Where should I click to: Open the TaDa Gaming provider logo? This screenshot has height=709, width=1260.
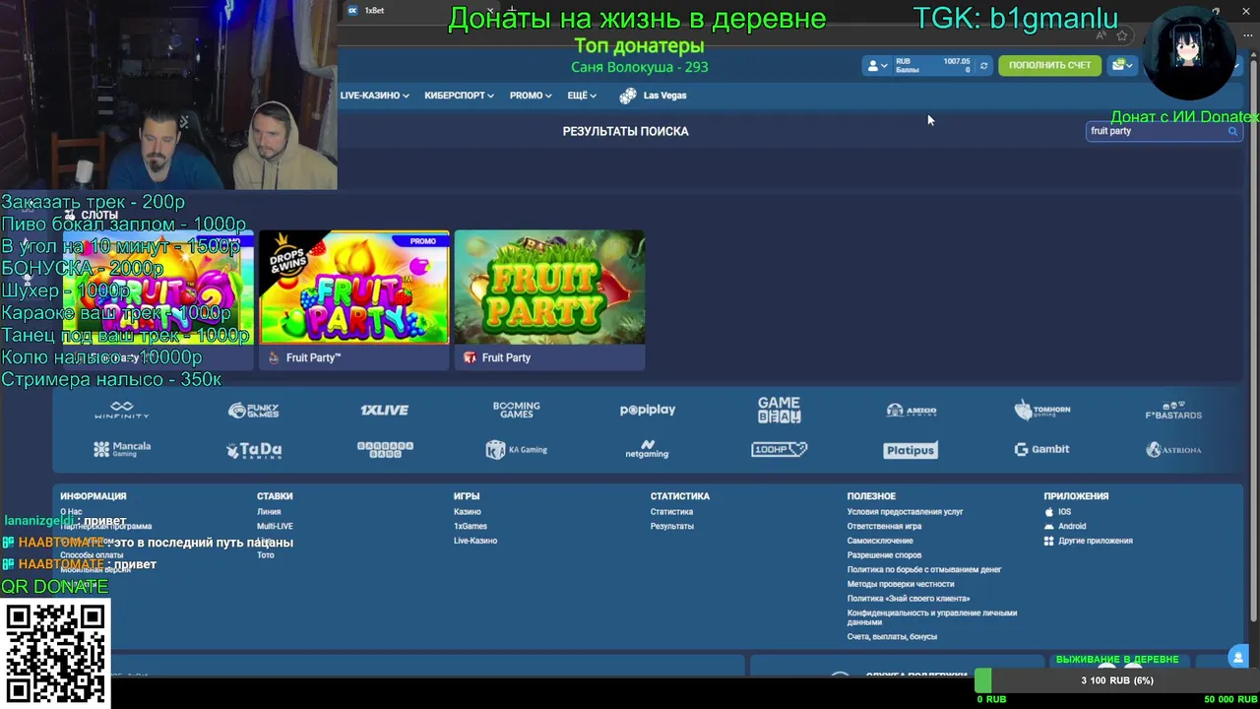[x=254, y=450]
